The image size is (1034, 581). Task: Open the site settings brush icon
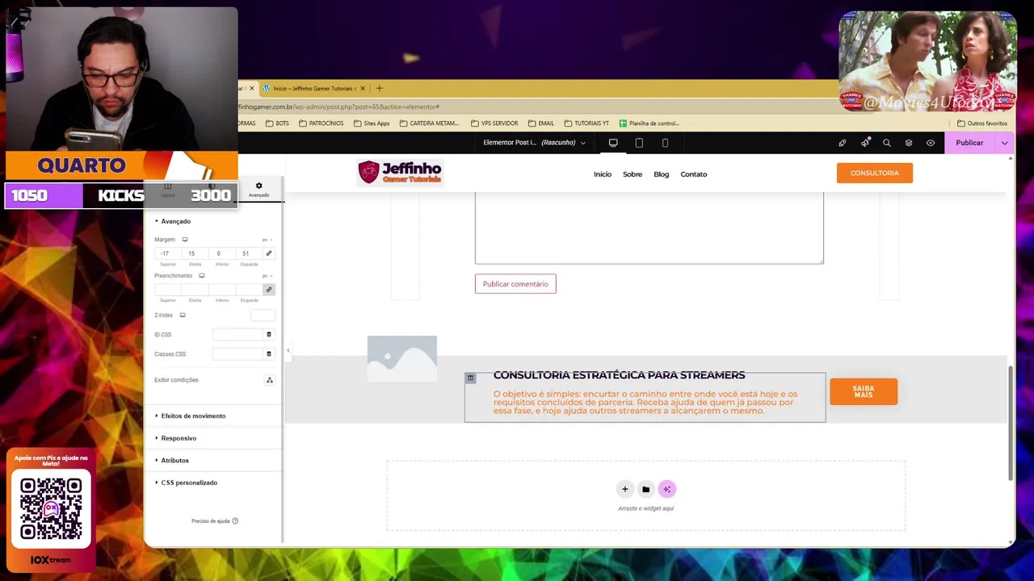(x=843, y=143)
